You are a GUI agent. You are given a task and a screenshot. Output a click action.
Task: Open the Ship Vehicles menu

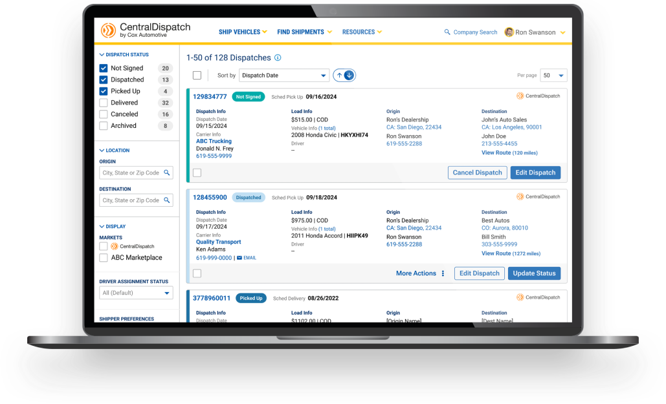point(243,32)
